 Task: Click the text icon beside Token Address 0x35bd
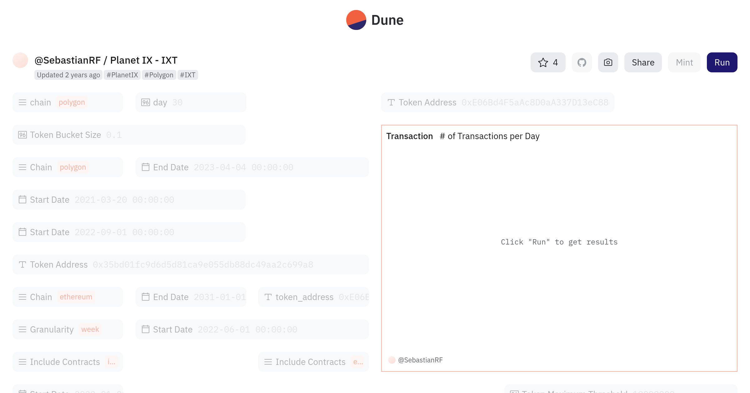click(x=22, y=264)
